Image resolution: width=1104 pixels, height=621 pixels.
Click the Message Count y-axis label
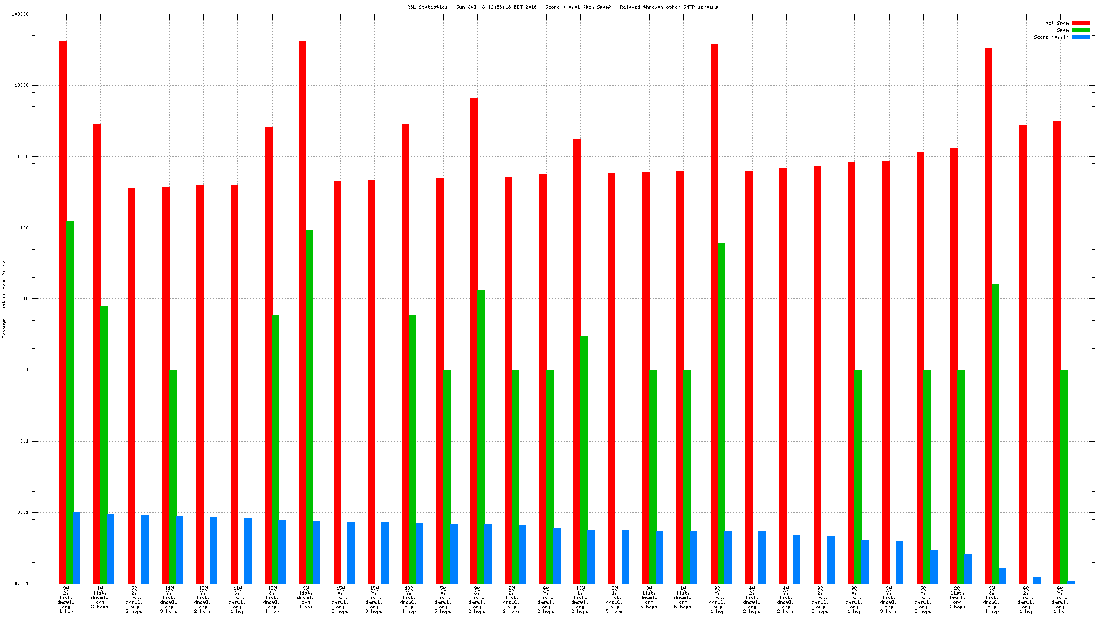click(3, 299)
